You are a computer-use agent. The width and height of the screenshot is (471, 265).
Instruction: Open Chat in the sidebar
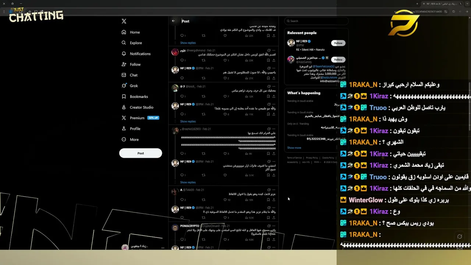[x=130, y=75]
